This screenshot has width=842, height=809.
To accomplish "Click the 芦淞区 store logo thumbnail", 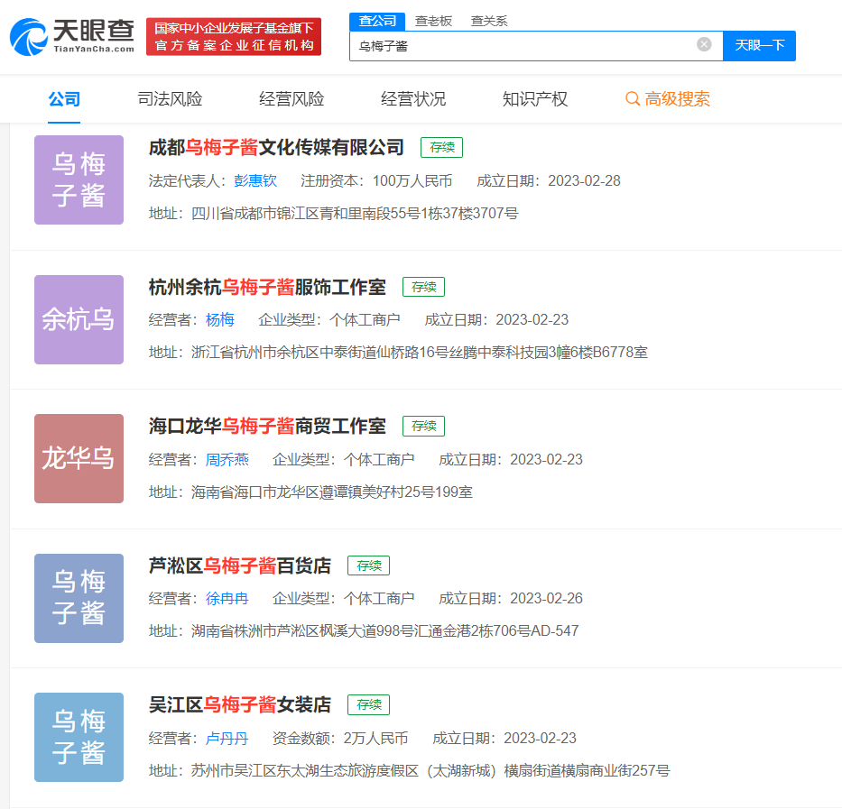I will click(79, 598).
